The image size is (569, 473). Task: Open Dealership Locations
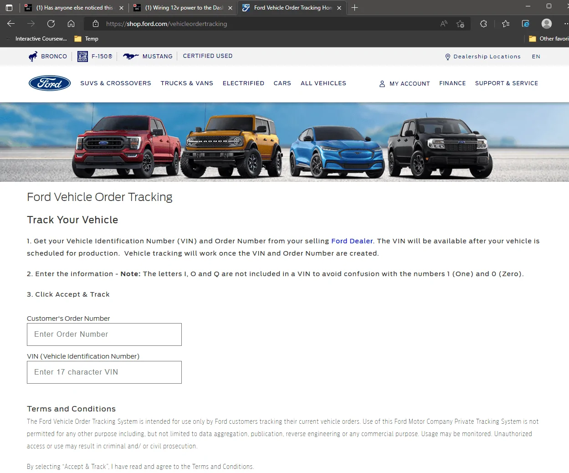click(x=487, y=57)
